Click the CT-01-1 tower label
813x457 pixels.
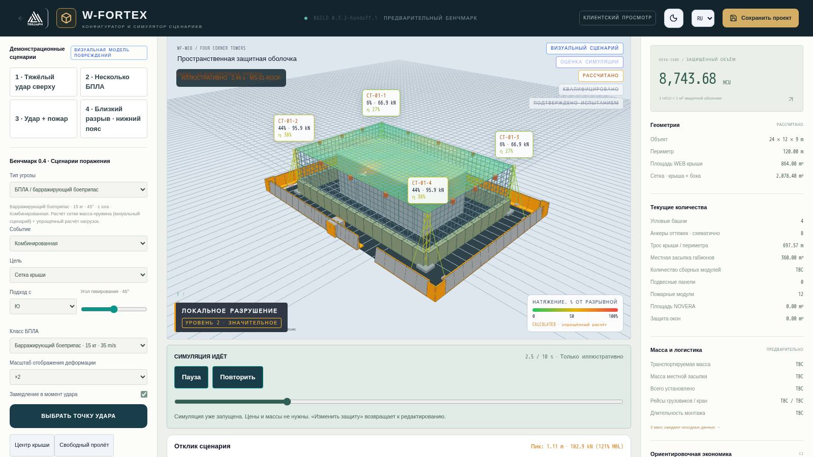coord(381,103)
